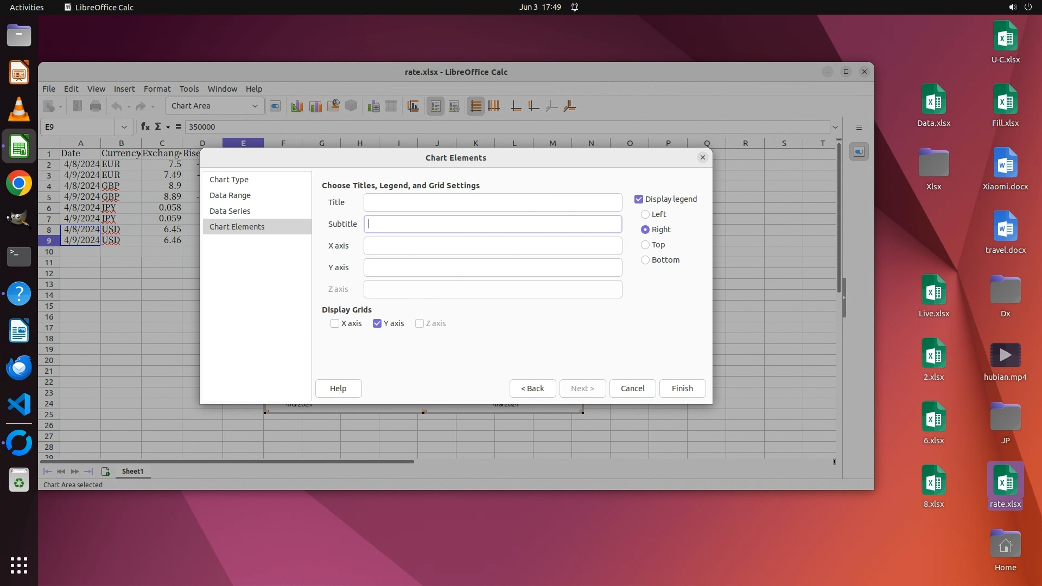Image resolution: width=1042 pixels, height=586 pixels.
Task: Click the Format Selection icon
Action: 275,106
